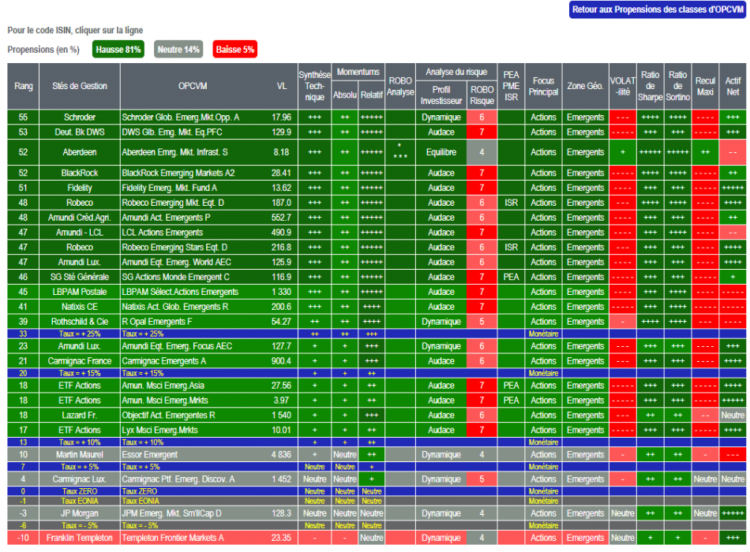Screen dimensions: 750x552
Task: Select the Templeton Frontier Markets A row
Action: pyautogui.click(x=377, y=538)
